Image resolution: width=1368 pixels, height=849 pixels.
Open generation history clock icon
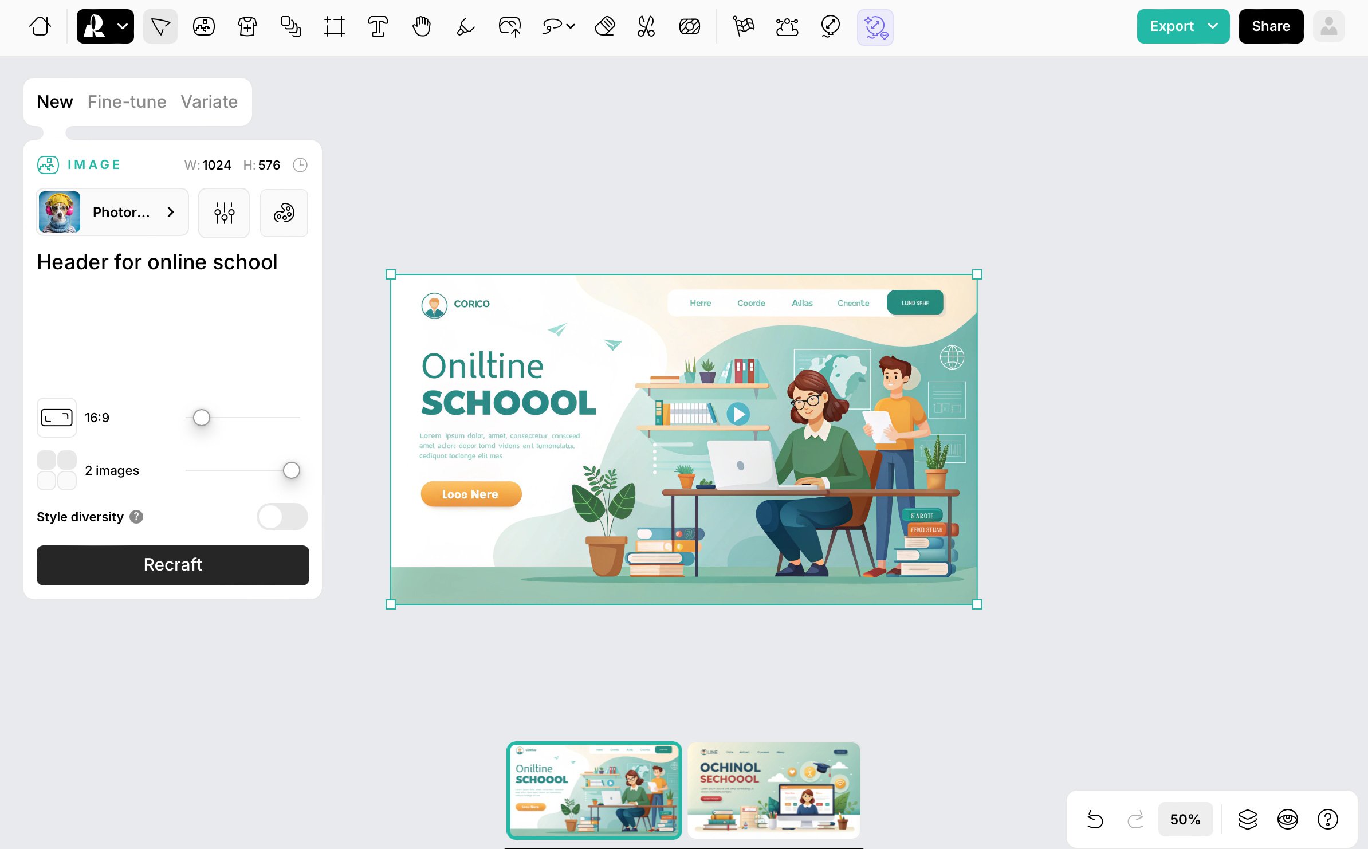point(300,165)
